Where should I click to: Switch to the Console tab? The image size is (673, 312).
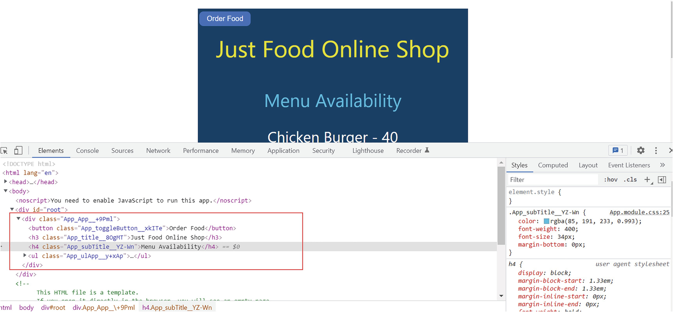87,151
